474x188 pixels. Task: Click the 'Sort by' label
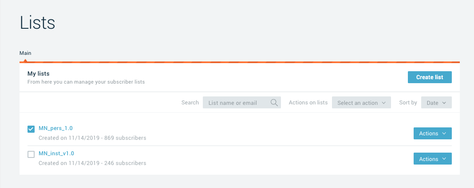point(408,103)
